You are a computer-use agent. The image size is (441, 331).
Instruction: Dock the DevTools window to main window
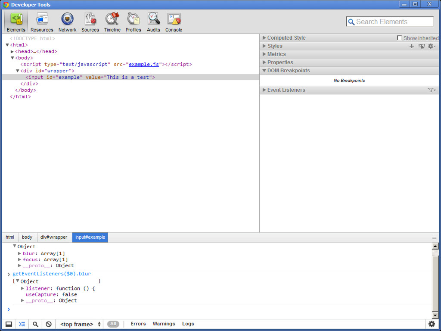(x=9, y=324)
